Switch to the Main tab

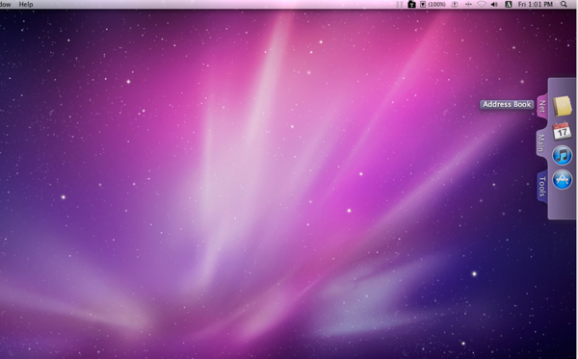click(x=541, y=142)
